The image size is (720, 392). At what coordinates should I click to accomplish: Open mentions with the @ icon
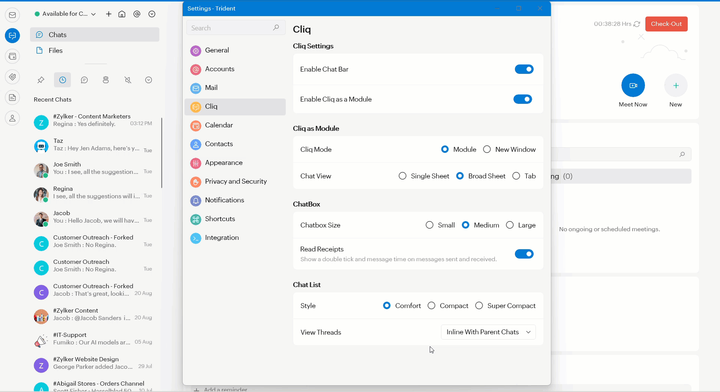137,14
